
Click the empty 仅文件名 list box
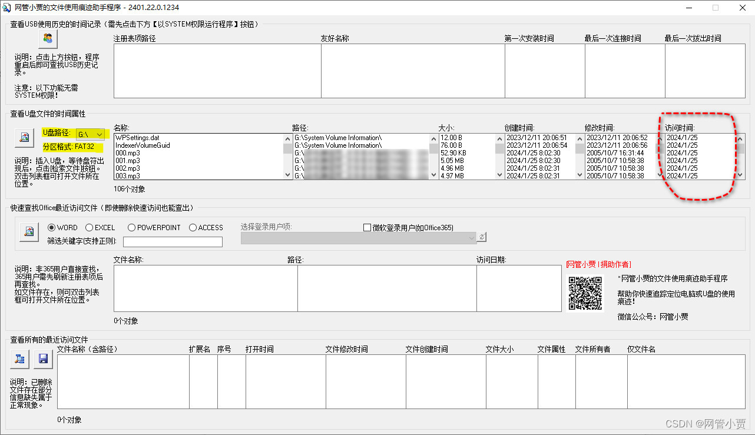[x=686, y=381]
